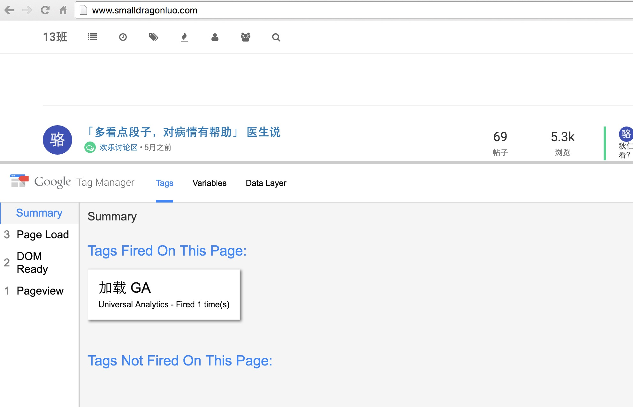The width and height of the screenshot is (633, 407).
Task: Open the 加载 GA tag card
Action: (x=164, y=295)
